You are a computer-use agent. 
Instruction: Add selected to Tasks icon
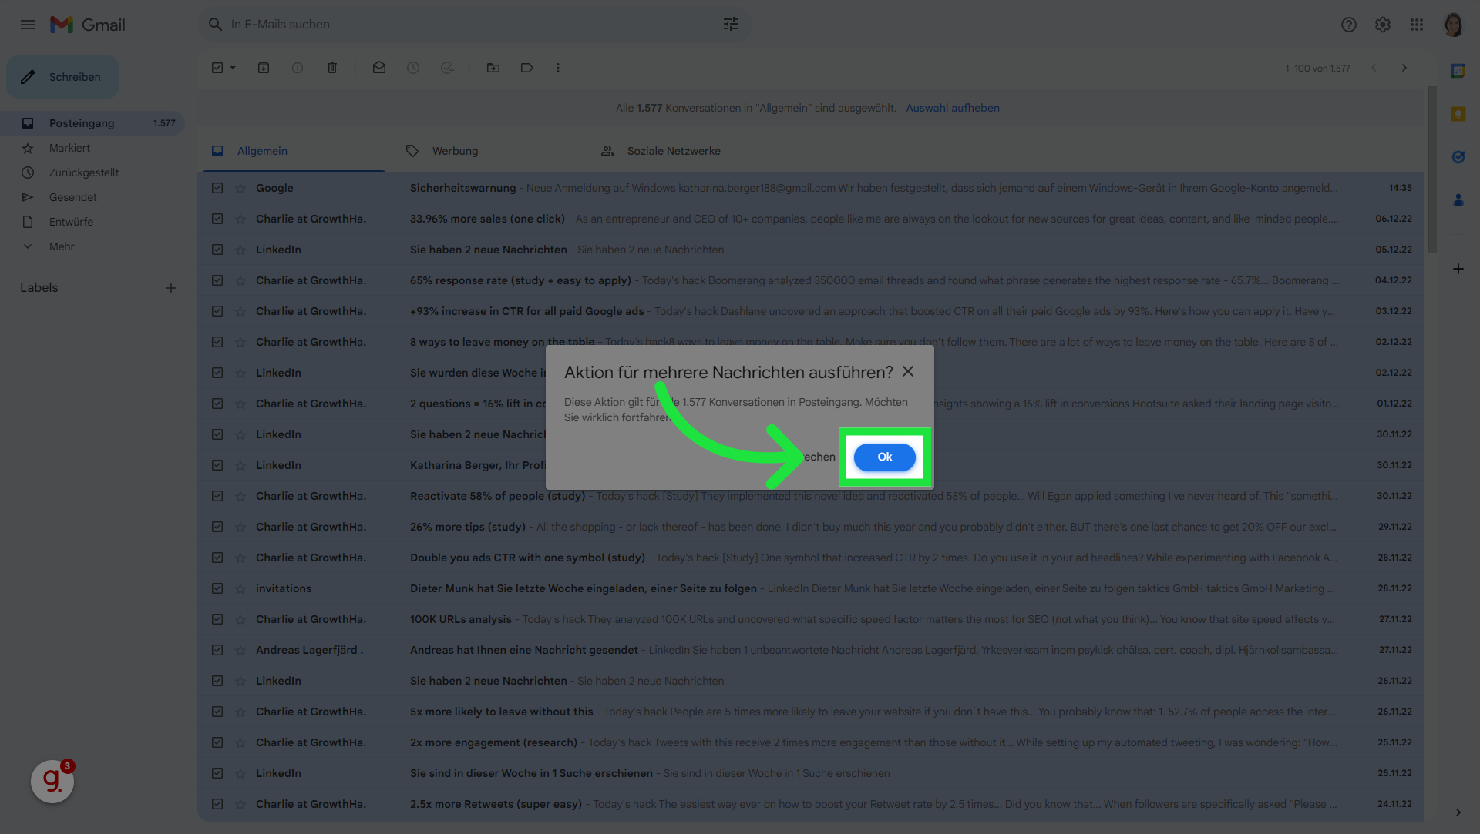[x=447, y=68]
